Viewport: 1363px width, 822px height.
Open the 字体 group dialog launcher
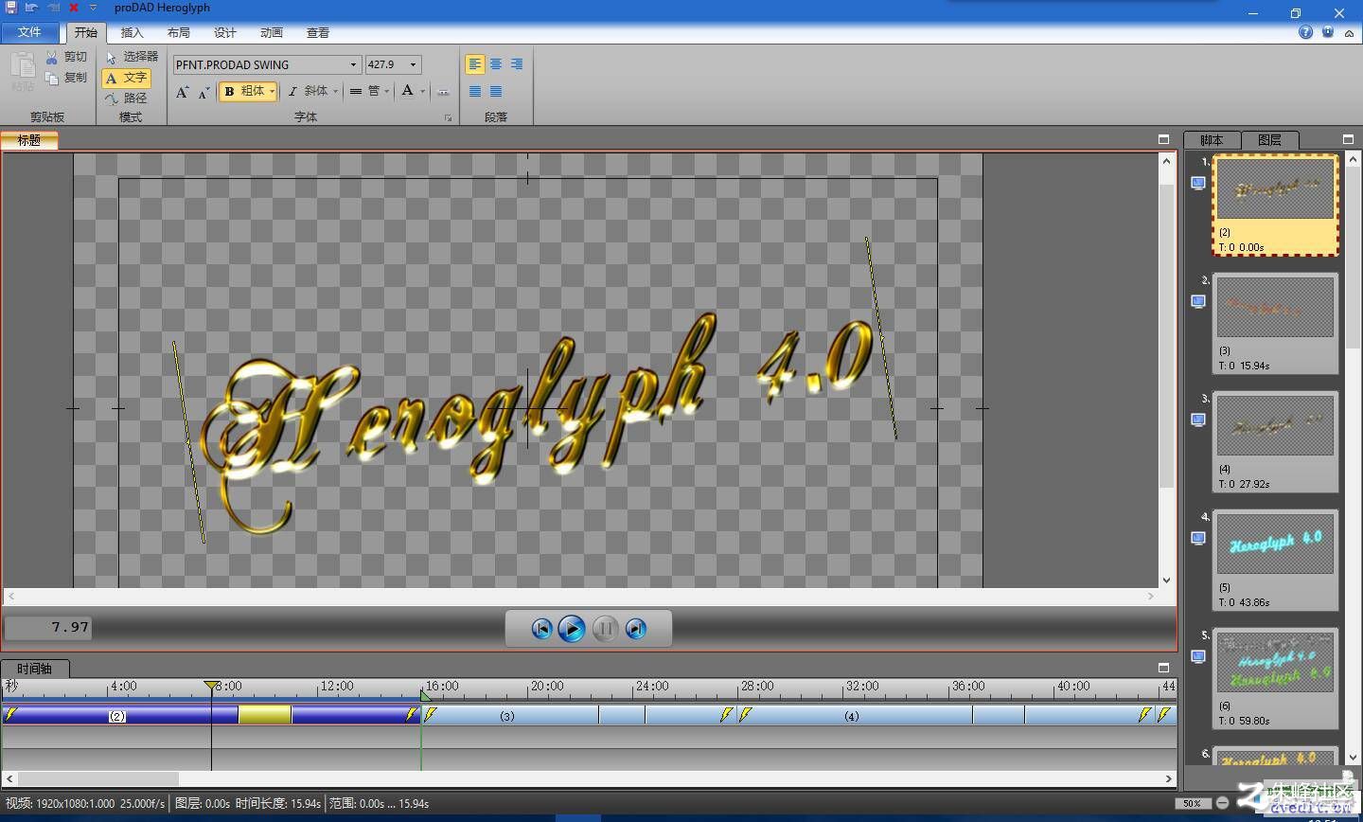pos(448,118)
